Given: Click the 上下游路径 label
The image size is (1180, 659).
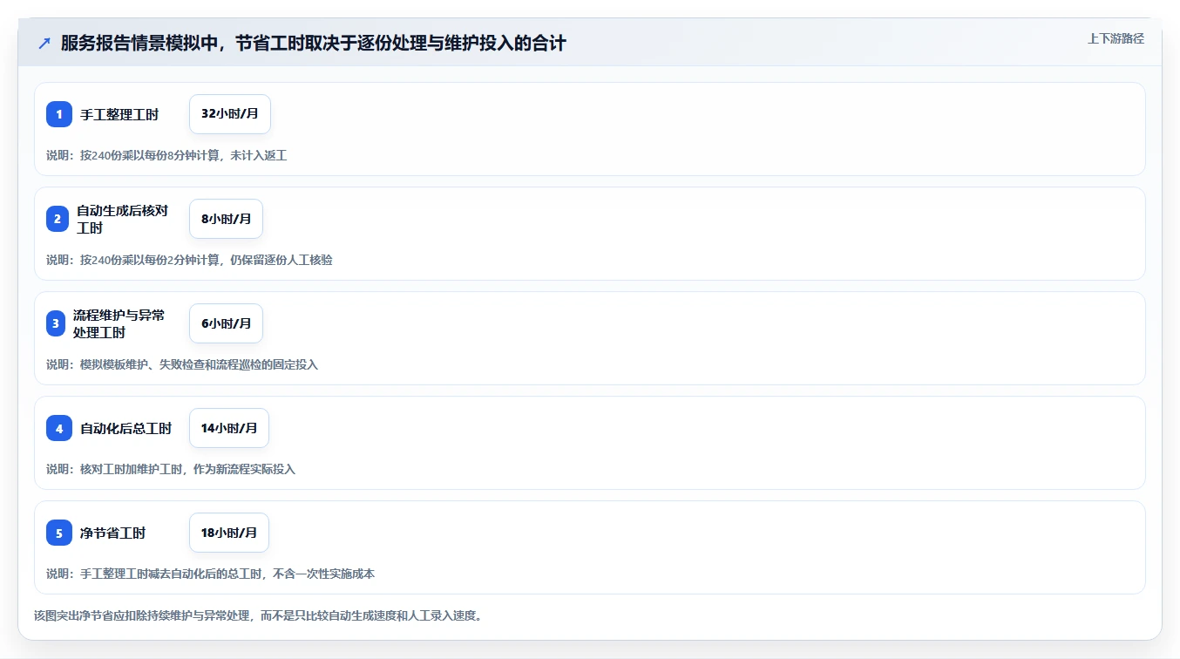Looking at the screenshot, I should coord(1116,38).
